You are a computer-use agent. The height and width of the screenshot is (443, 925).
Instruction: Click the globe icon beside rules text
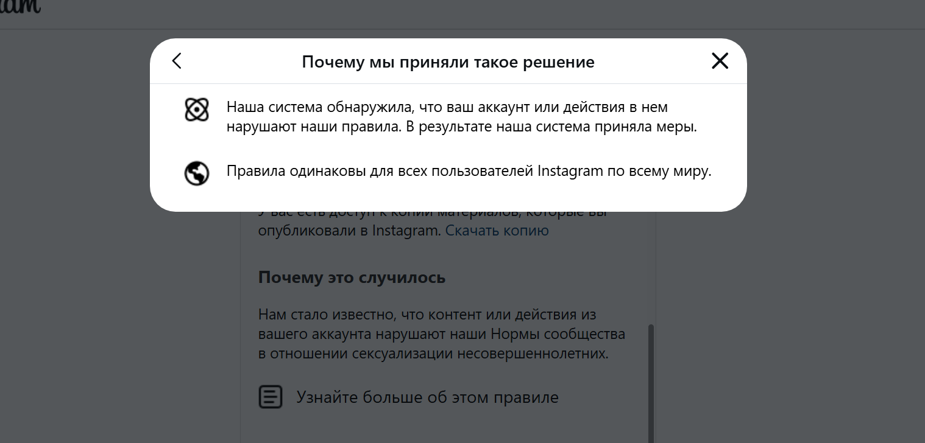click(x=197, y=173)
